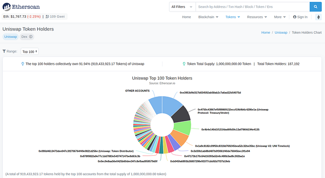Click the Uniswap V2: UNI Timelock label
The width and height of the screenshot is (325, 178).
(242, 146)
